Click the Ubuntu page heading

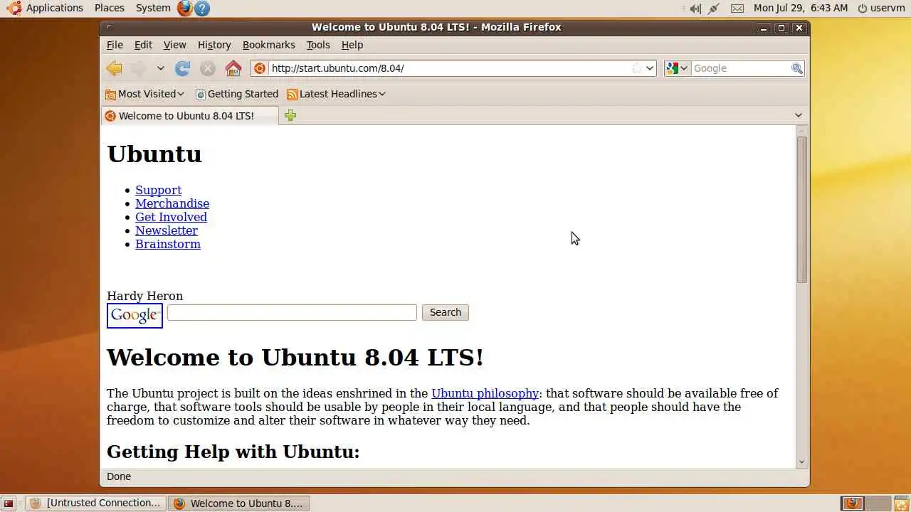point(154,154)
